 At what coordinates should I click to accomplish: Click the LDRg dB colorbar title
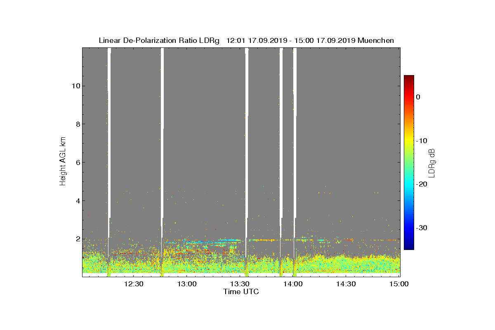click(432, 163)
